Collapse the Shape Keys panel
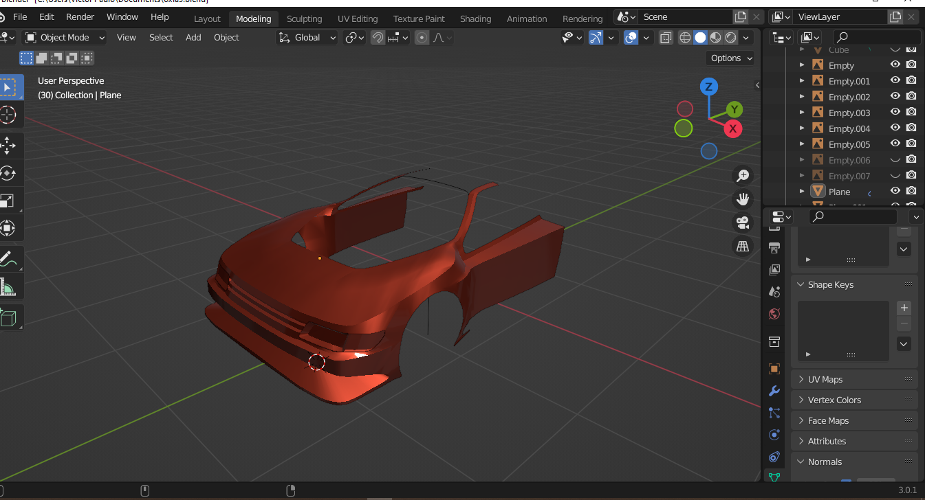This screenshot has height=500, width=925. [x=801, y=284]
